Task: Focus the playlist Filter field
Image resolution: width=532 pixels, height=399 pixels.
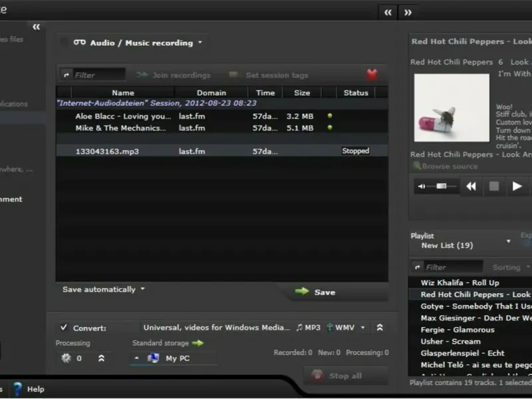Action: click(454, 267)
